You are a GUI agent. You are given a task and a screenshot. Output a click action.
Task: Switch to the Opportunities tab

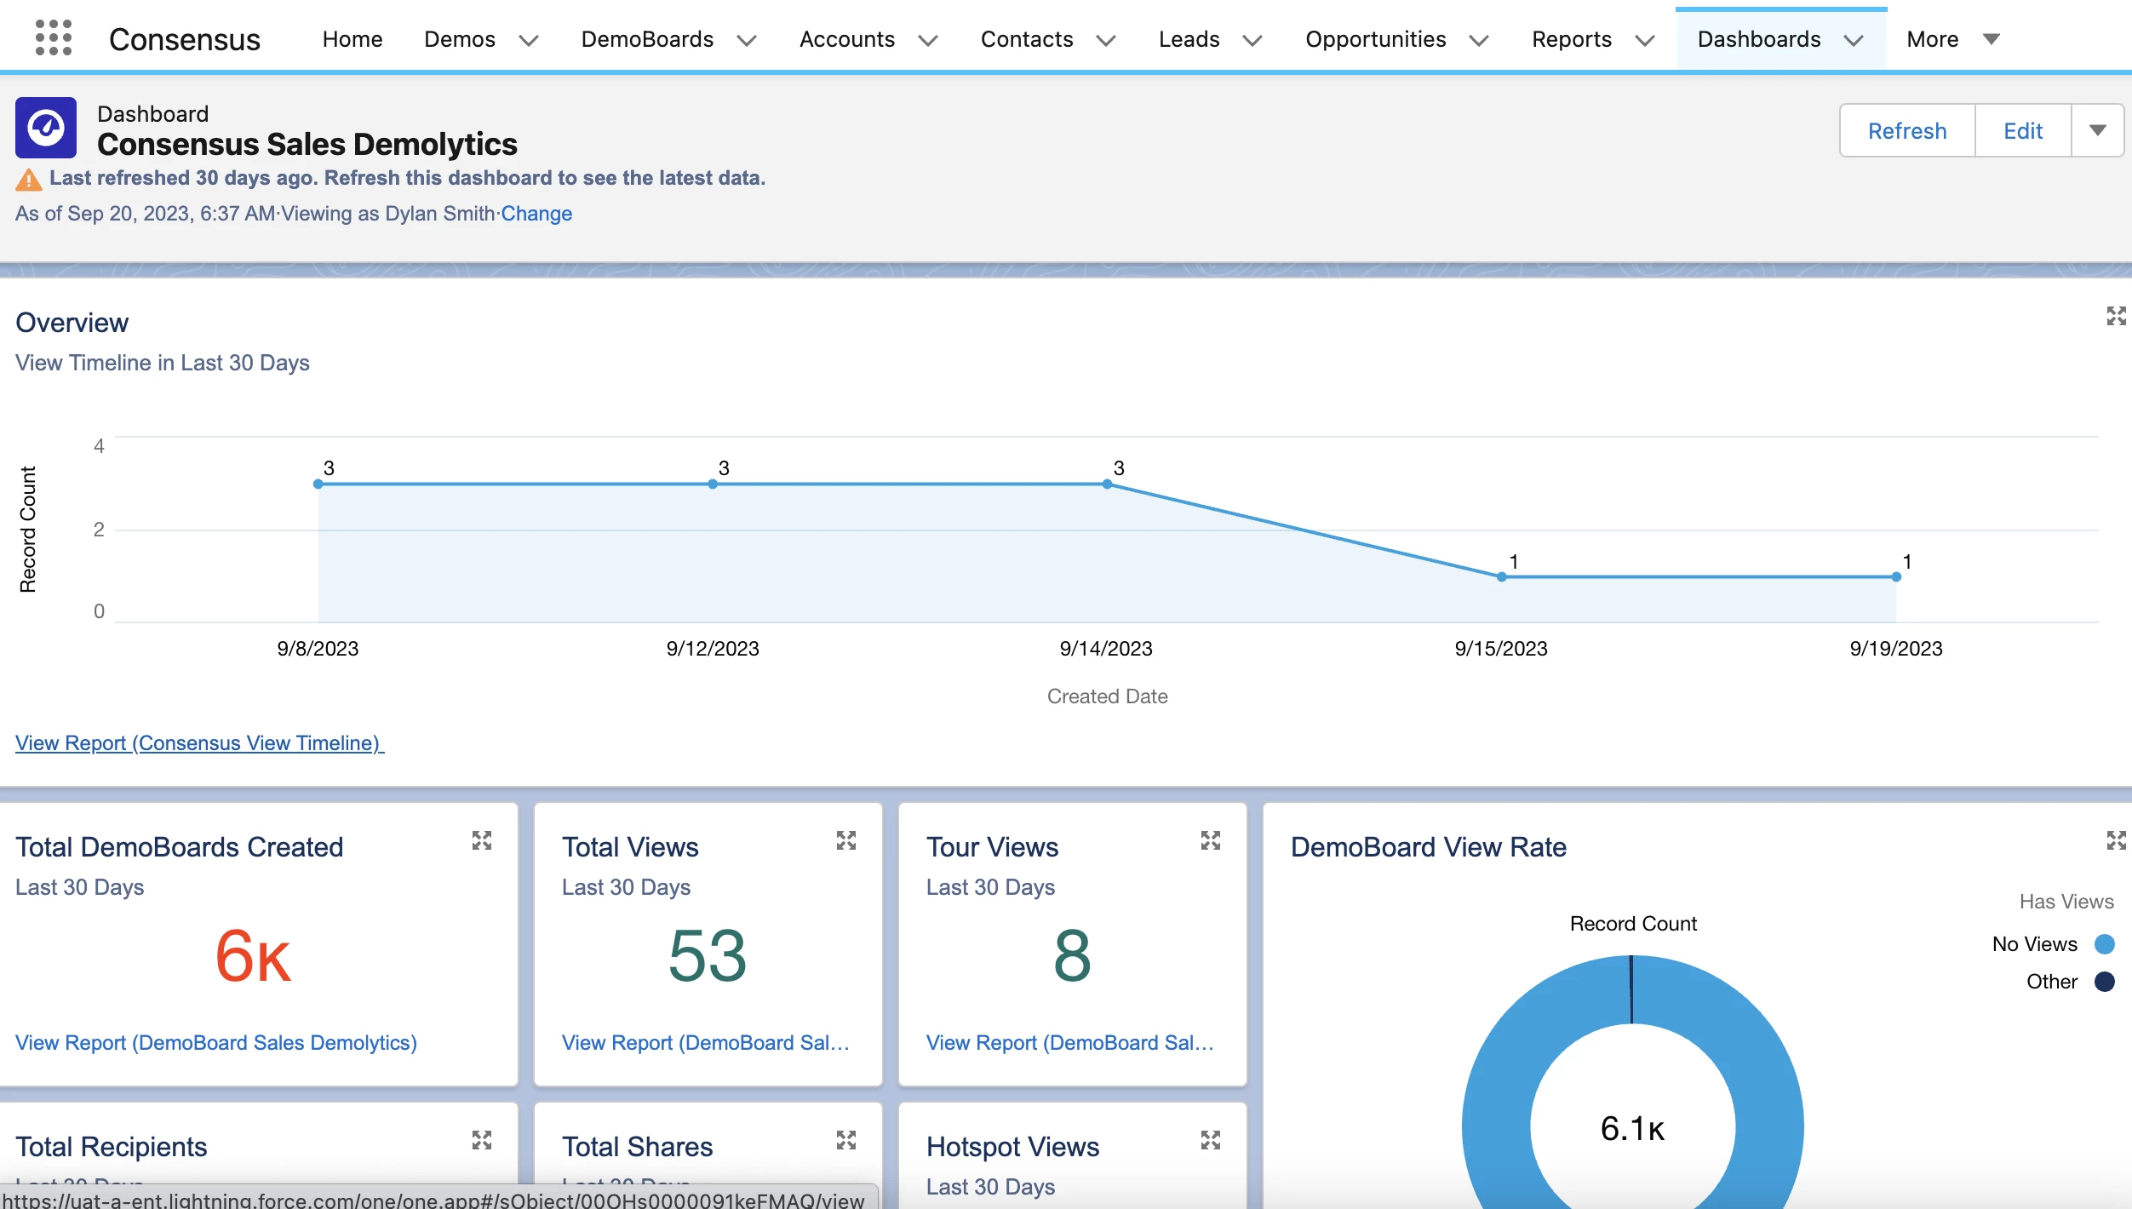pos(1375,39)
